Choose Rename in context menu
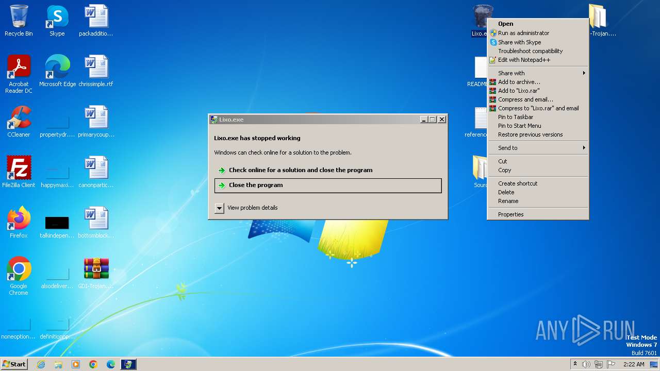The image size is (660, 371). pyautogui.click(x=538, y=201)
